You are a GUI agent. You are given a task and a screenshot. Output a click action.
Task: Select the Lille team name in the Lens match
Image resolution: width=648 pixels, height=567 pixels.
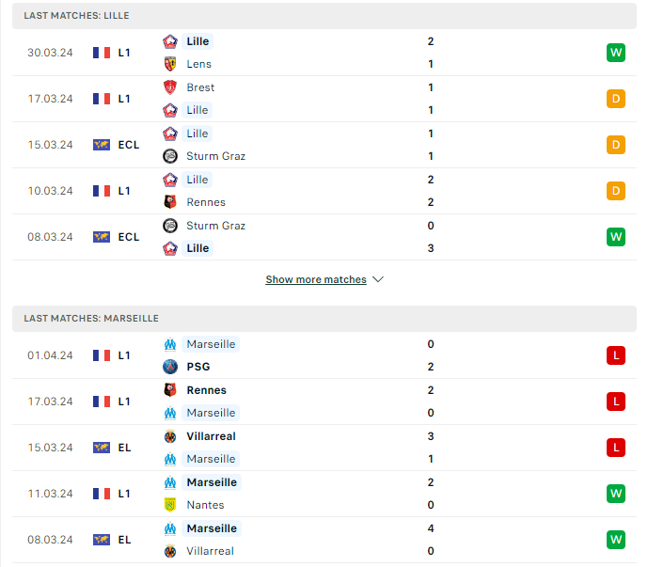[198, 41]
